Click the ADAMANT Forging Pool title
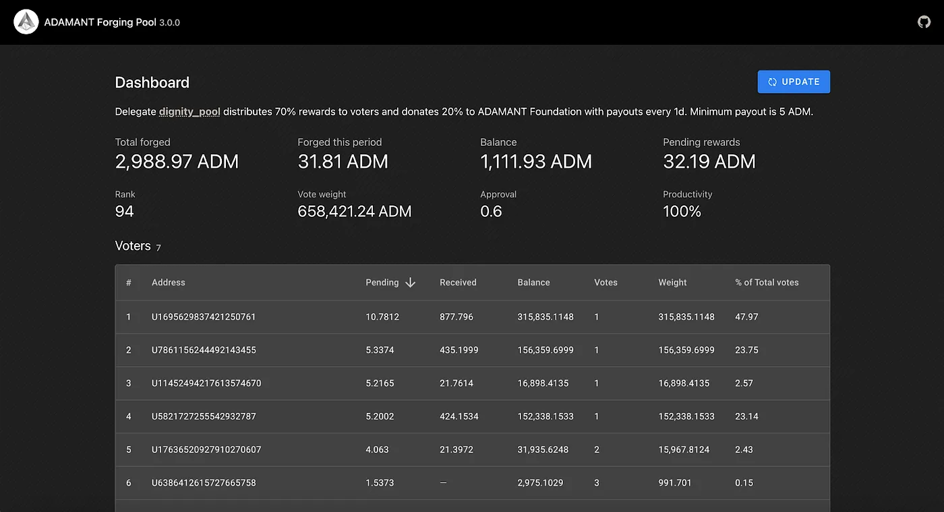Viewport: 944px width, 512px height. pyautogui.click(x=100, y=22)
